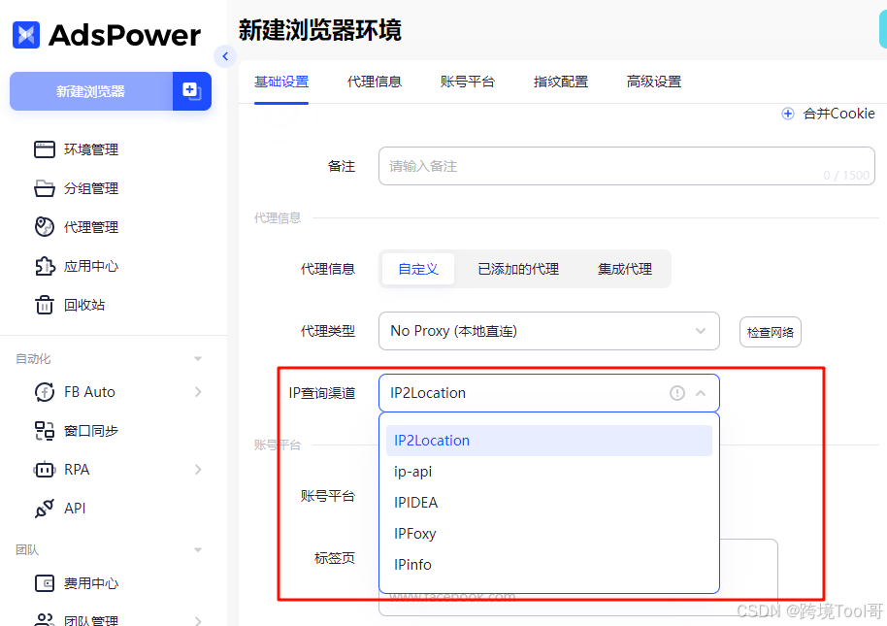Viewport: 887px width, 626px height.
Task: Collapse the sidebar with the arrow button
Action: point(225,56)
